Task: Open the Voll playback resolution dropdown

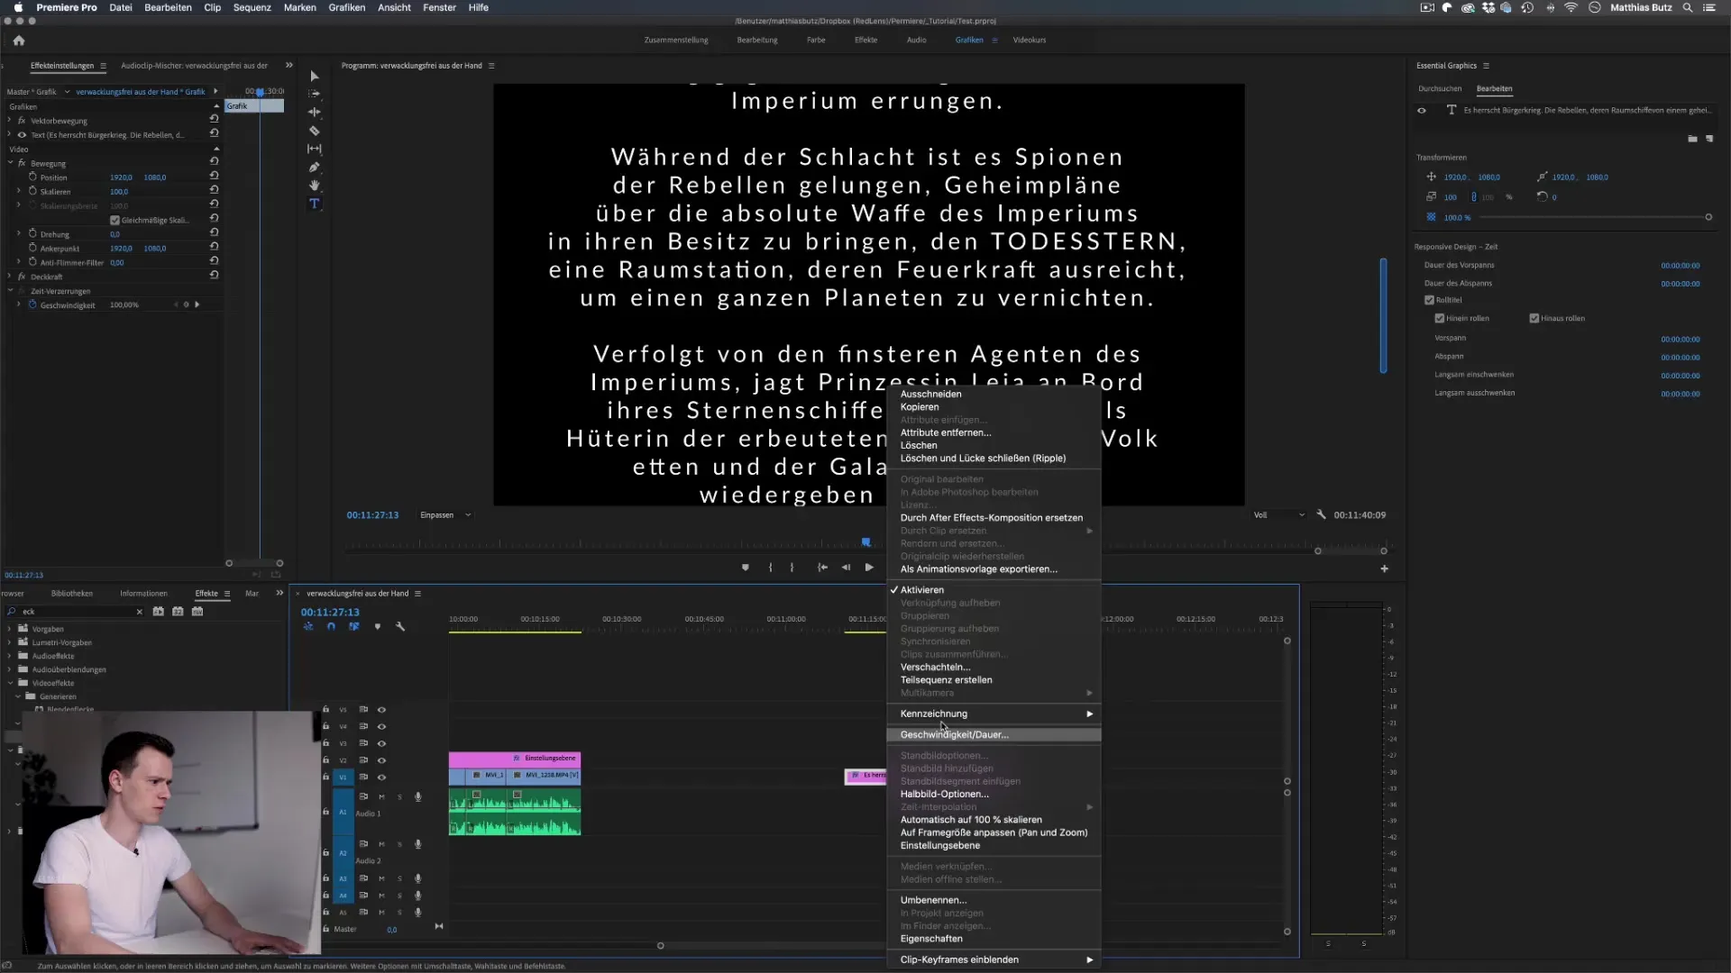Action: 1278,514
